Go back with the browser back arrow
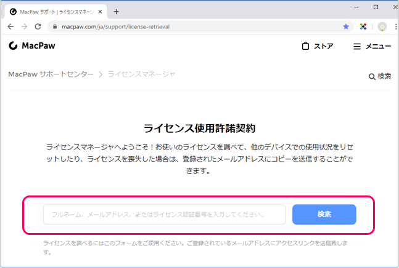 [x=10, y=26]
